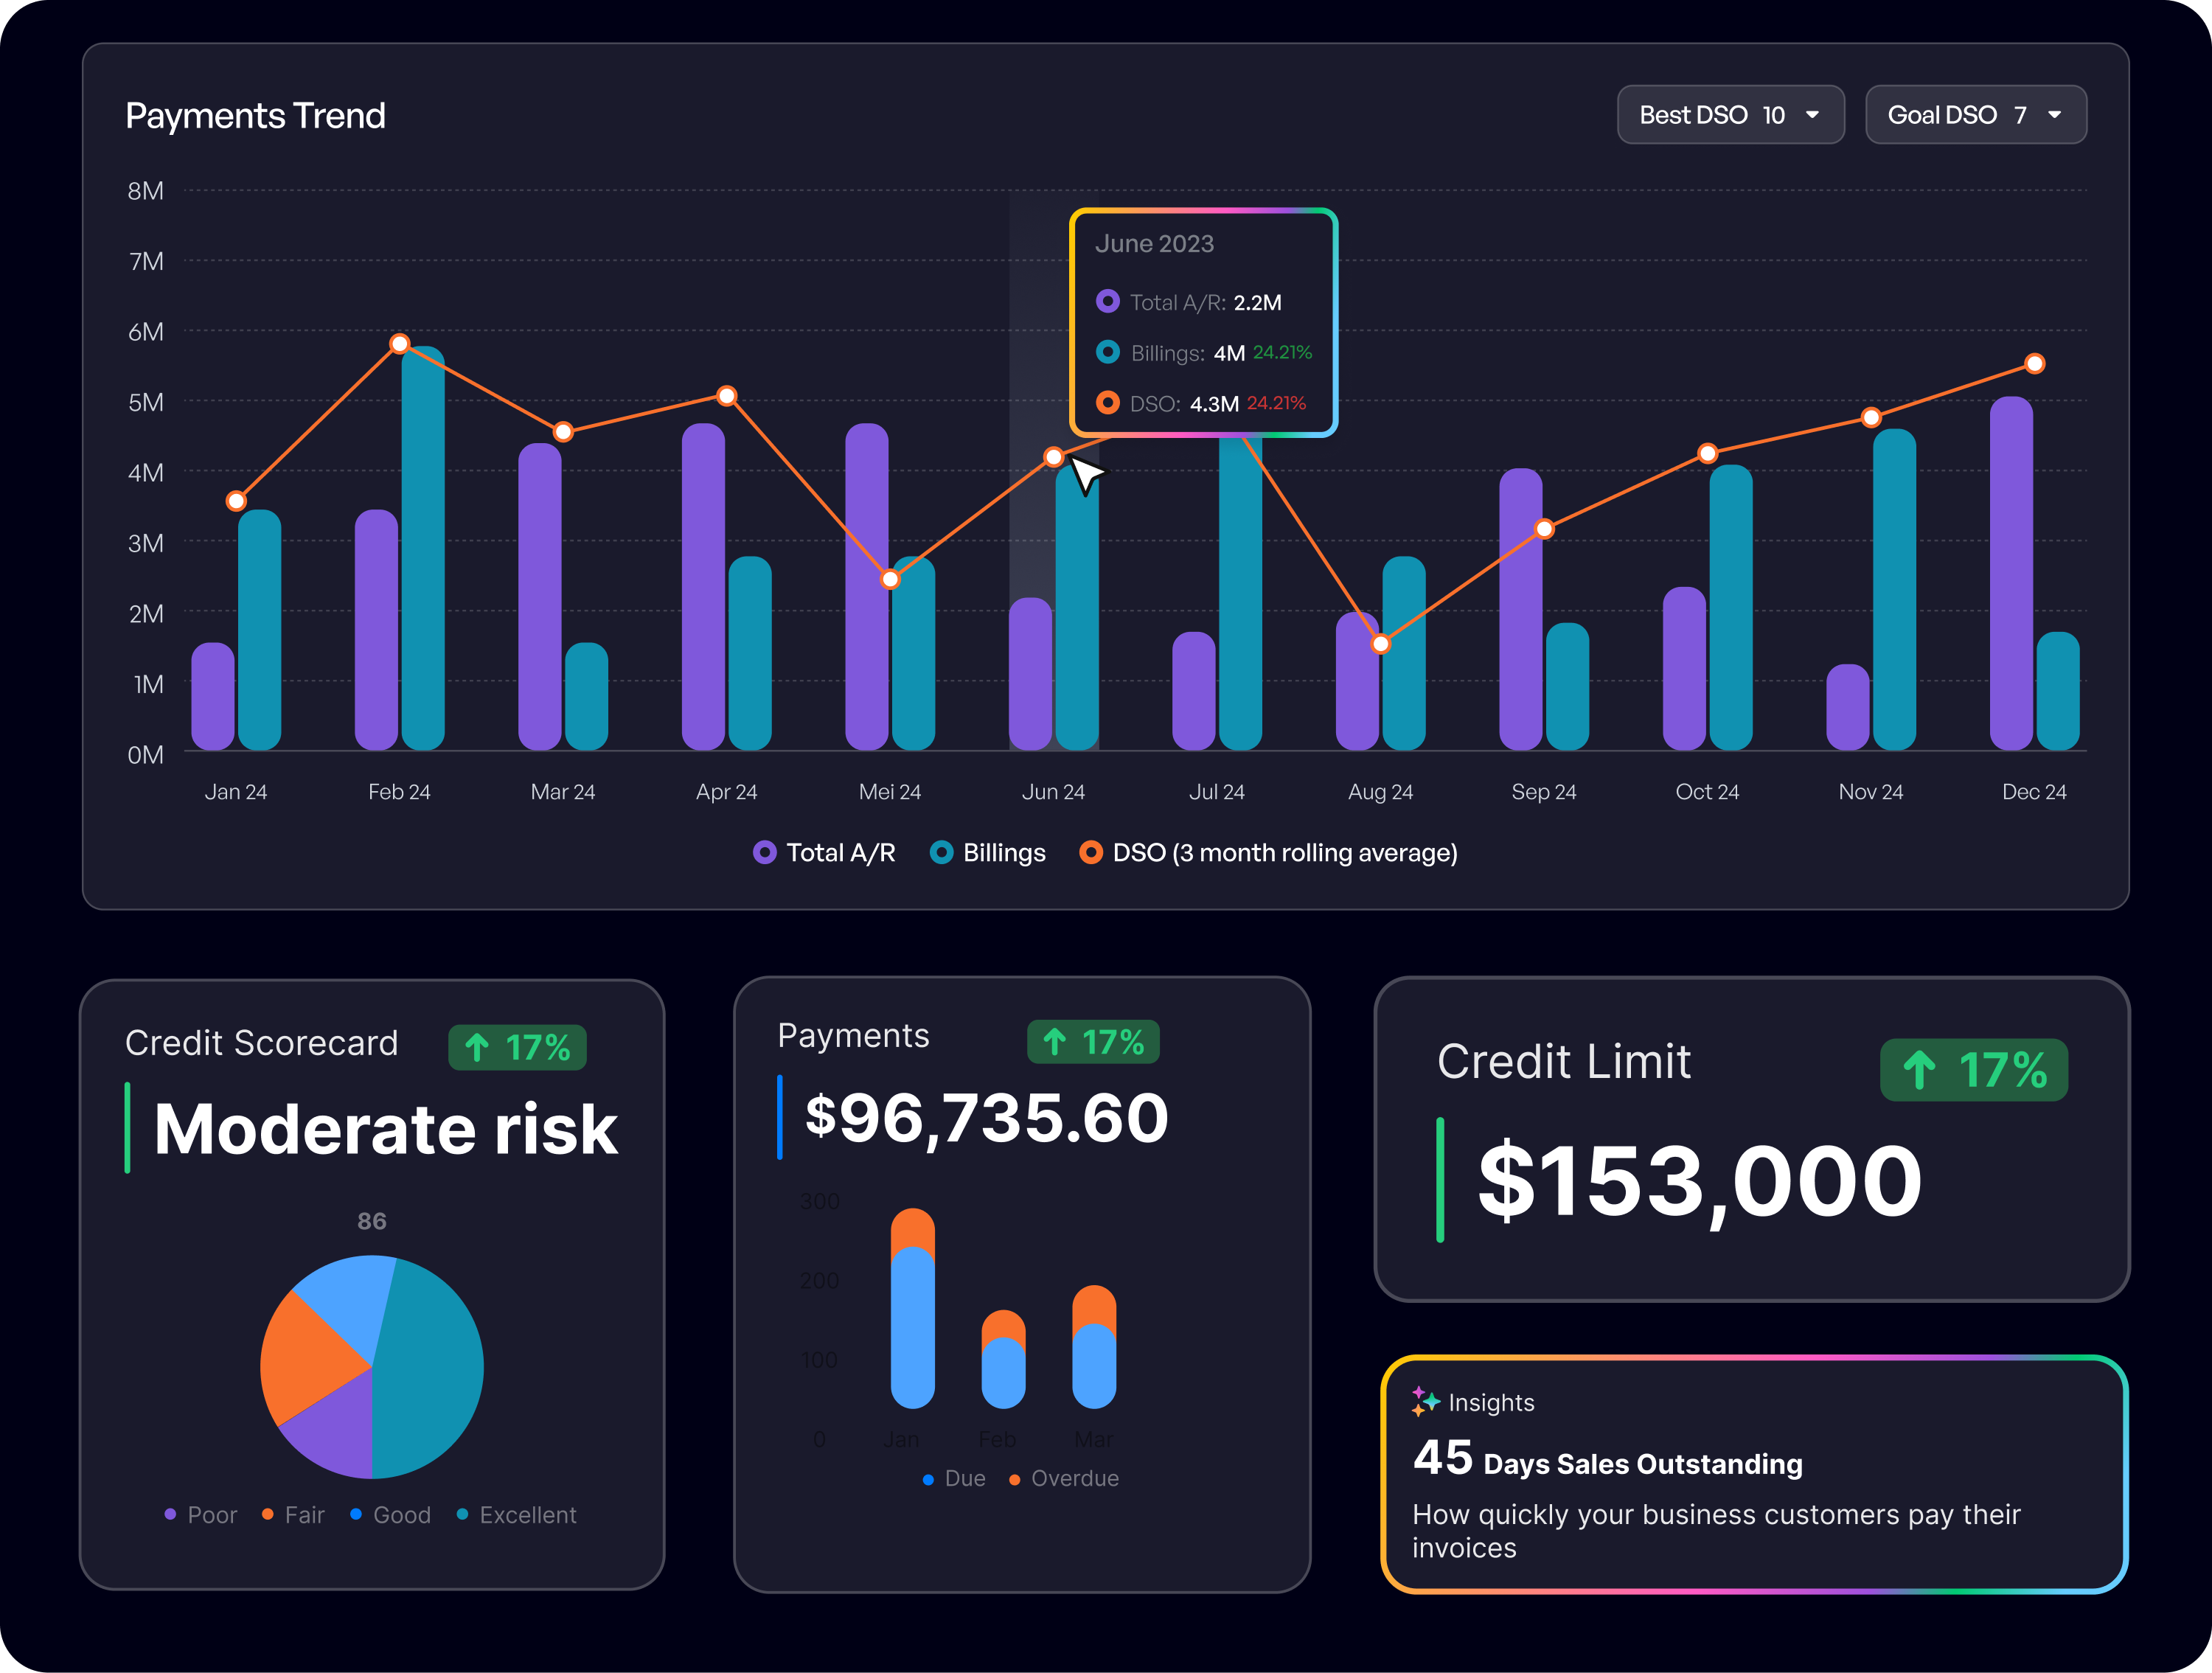Expand the chevron arrow next to Goal DSO 7
Viewport: 2212px width, 1673px height.
click(2054, 115)
